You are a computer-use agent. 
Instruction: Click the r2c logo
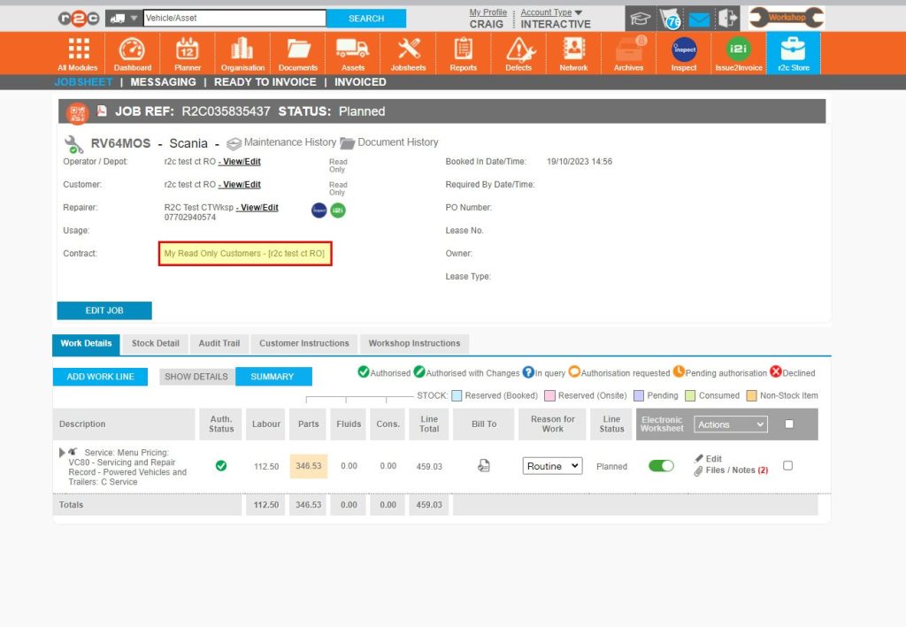[79, 19]
